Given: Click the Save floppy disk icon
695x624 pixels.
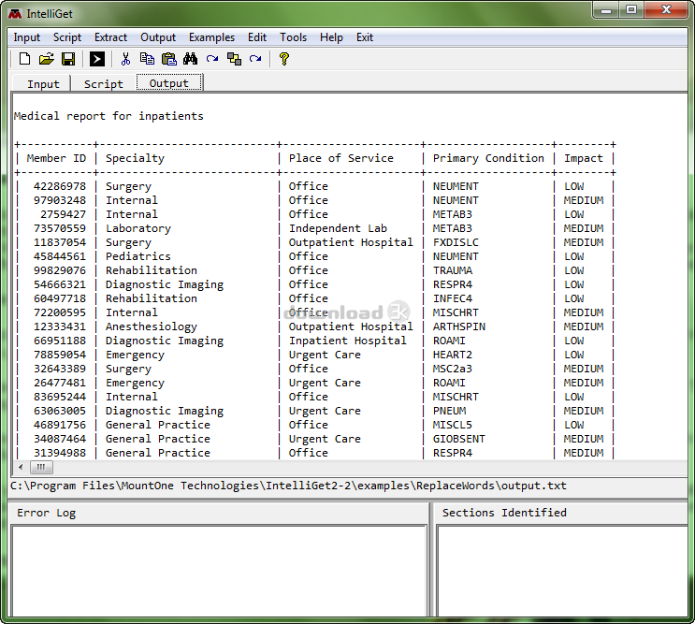Looking at the screenshot, I should tap(67, 59).
